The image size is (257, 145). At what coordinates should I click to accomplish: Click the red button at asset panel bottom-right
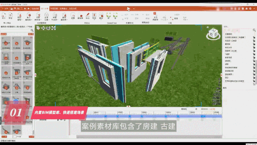[x=31, y=137]
